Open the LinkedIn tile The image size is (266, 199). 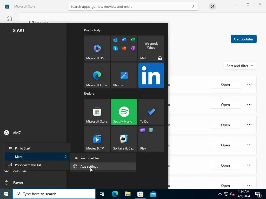click(151, 75)
